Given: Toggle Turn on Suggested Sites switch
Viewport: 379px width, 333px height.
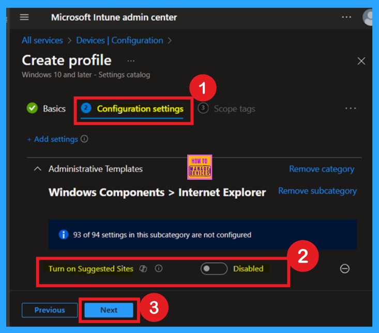Looking at the screenshot, I should (x=214, y=268).
